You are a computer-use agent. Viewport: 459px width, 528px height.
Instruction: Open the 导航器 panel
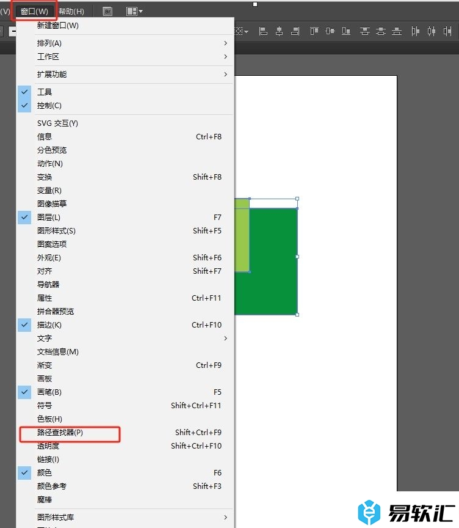pyautogui.click(x=125, y=285)
